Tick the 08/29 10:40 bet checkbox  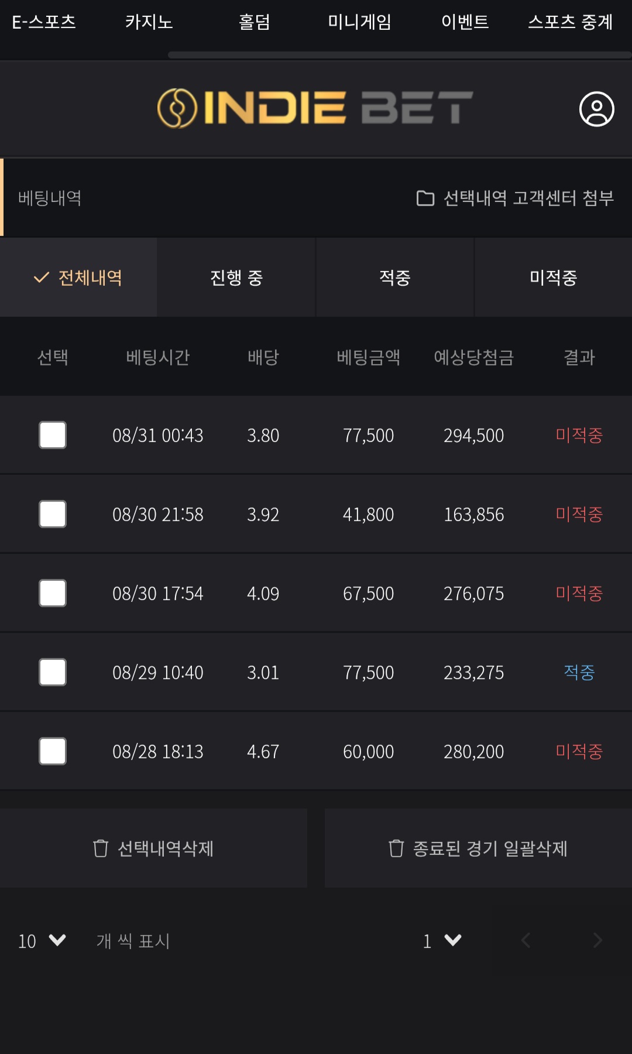point(53,672)
